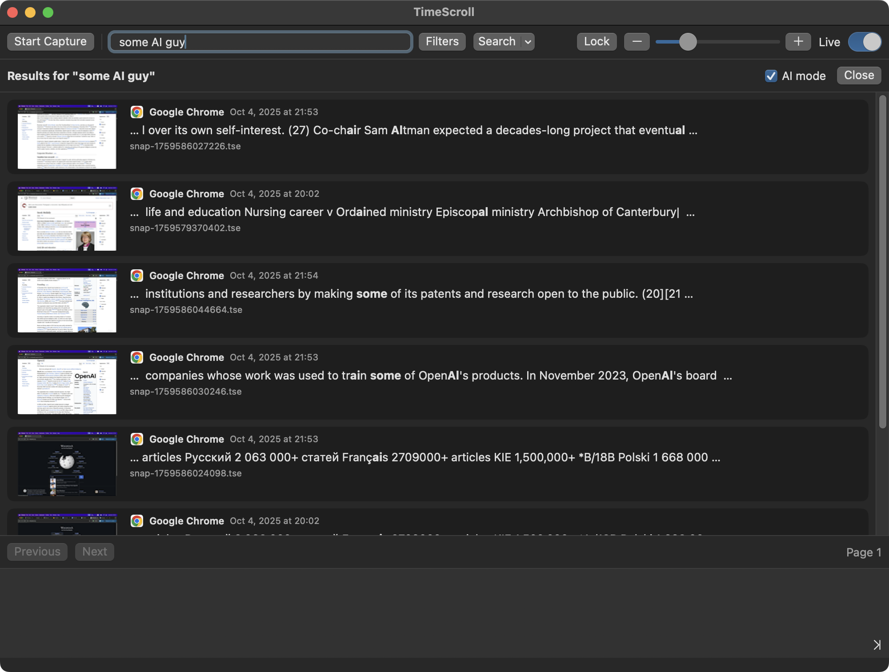This screenshot has width=889, height=672.
Task: Click the Chrome icon on the Russian articles result
Action: coord(137,439)
